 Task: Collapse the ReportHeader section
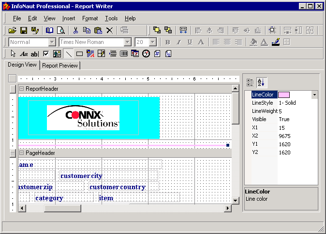[21, 89]
